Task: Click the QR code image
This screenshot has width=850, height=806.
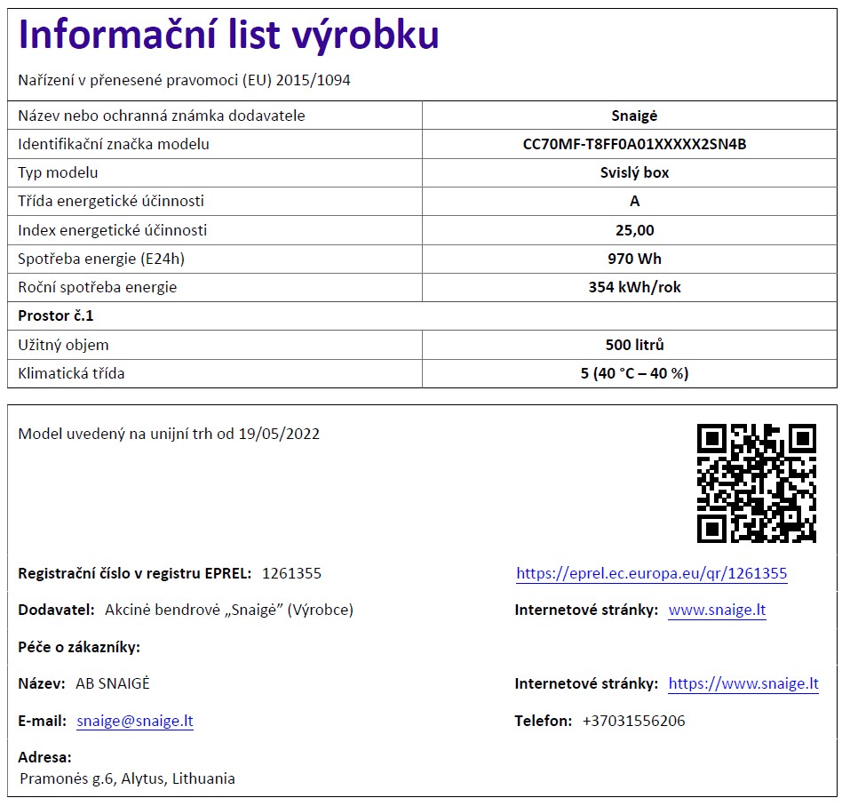Action: click(756, 483)
